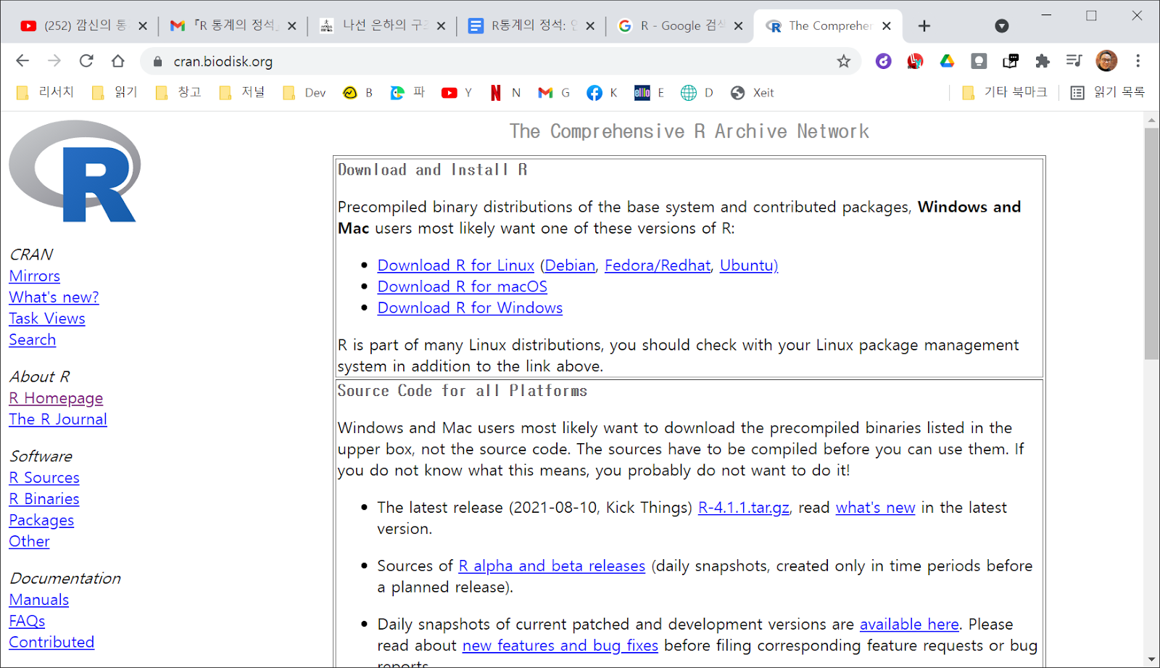Open the Ubuntu link
The height and width of the screenshot is (668, 1160).
pyautogui.click(x=749, y=265)
